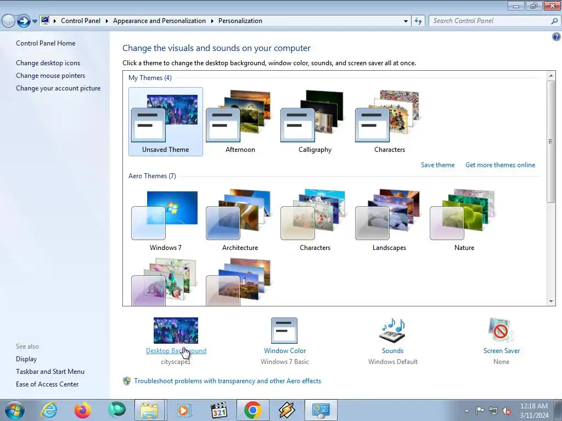Image resolution: width=562 pixels, height=421 pixels.
Task: Open Change your account picture
Action: pos(58,88)
